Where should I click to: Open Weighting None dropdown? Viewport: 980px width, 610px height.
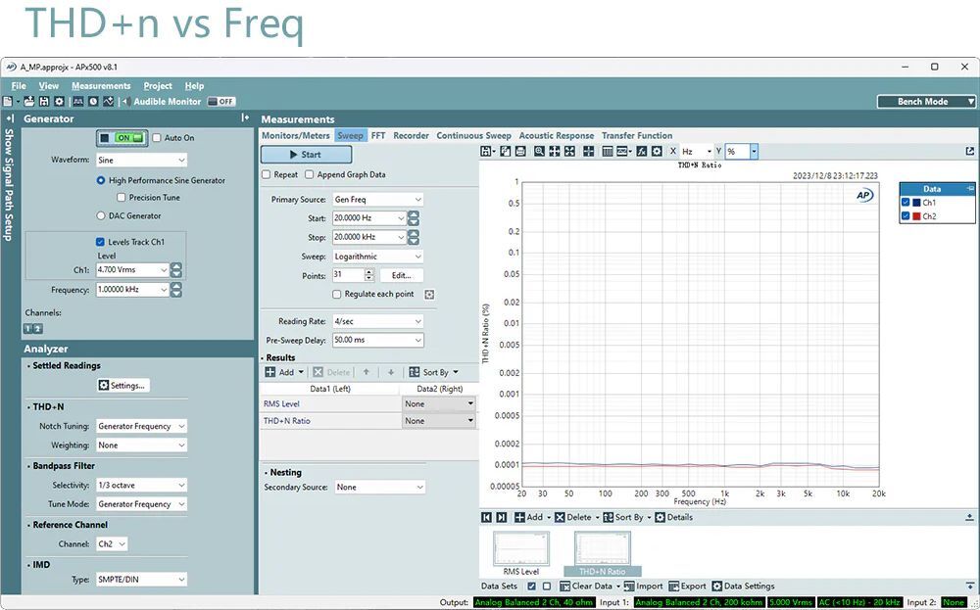click(x=141, y=446)
